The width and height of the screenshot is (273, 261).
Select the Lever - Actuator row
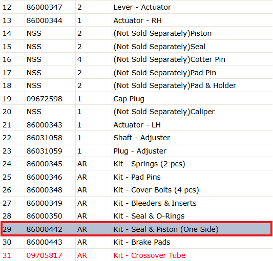(x=137, y=7)
